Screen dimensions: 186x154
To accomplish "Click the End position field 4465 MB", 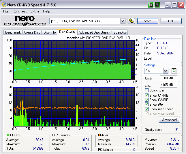I will coord(168,85).
